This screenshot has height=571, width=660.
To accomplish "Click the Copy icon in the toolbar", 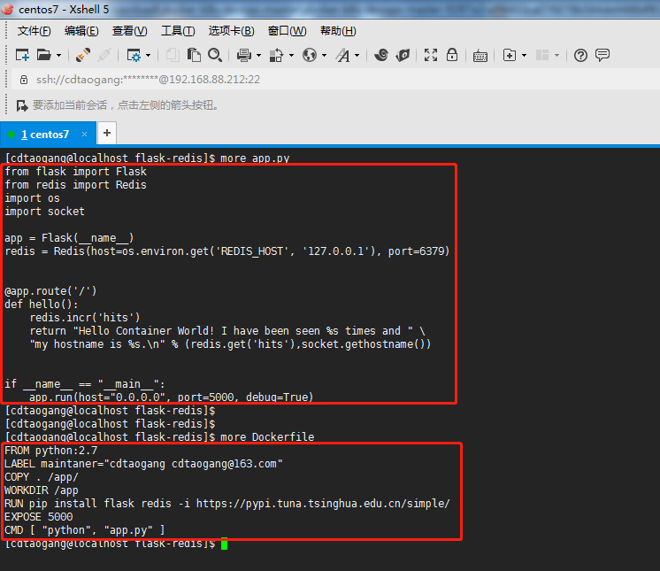I will pos(173,55).
